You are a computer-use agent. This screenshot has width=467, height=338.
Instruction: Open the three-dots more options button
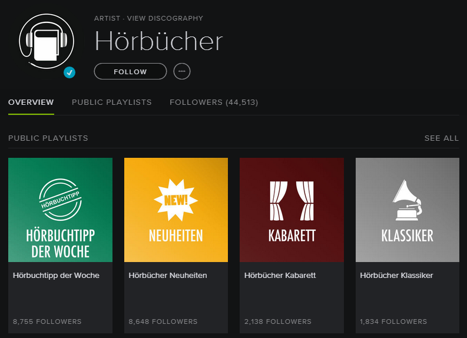(182, 71)
